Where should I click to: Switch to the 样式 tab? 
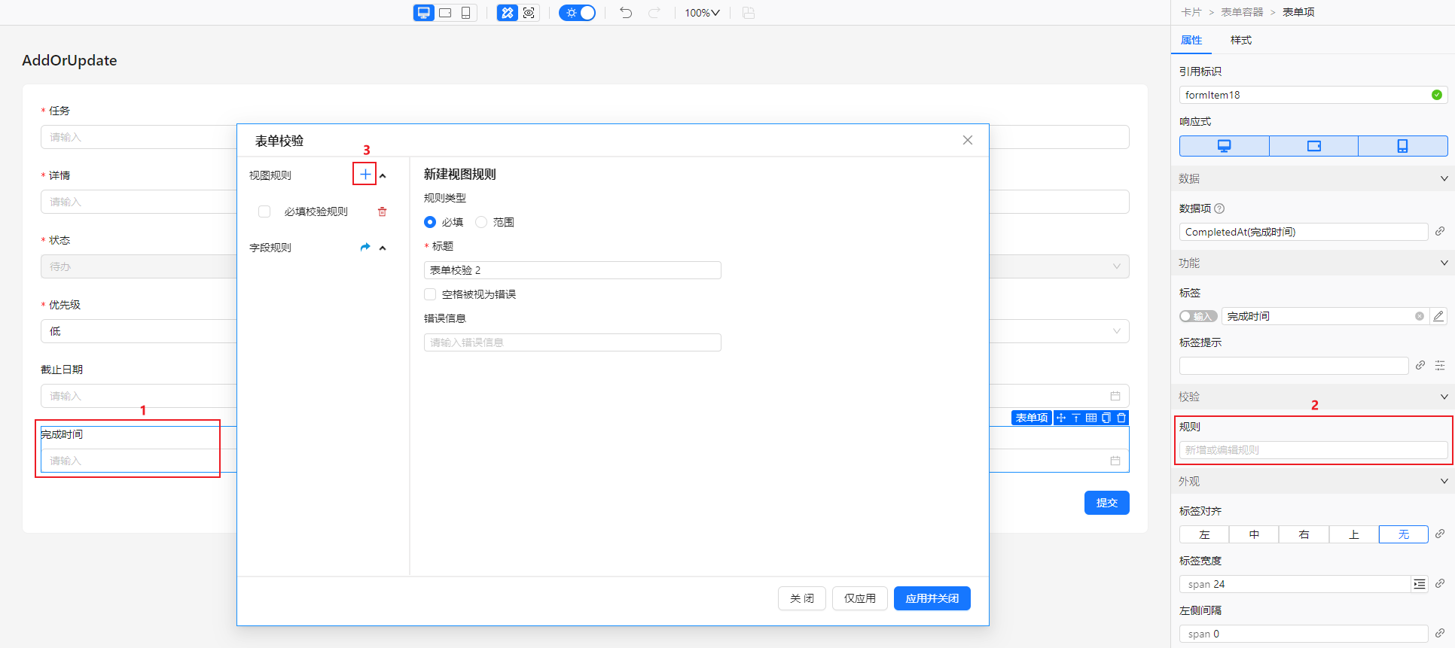point(1240,40)
